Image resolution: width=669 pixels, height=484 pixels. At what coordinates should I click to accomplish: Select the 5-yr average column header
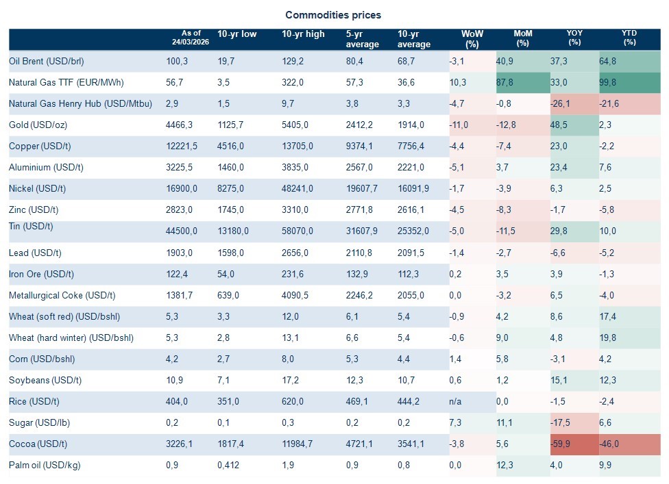(363, 39)
